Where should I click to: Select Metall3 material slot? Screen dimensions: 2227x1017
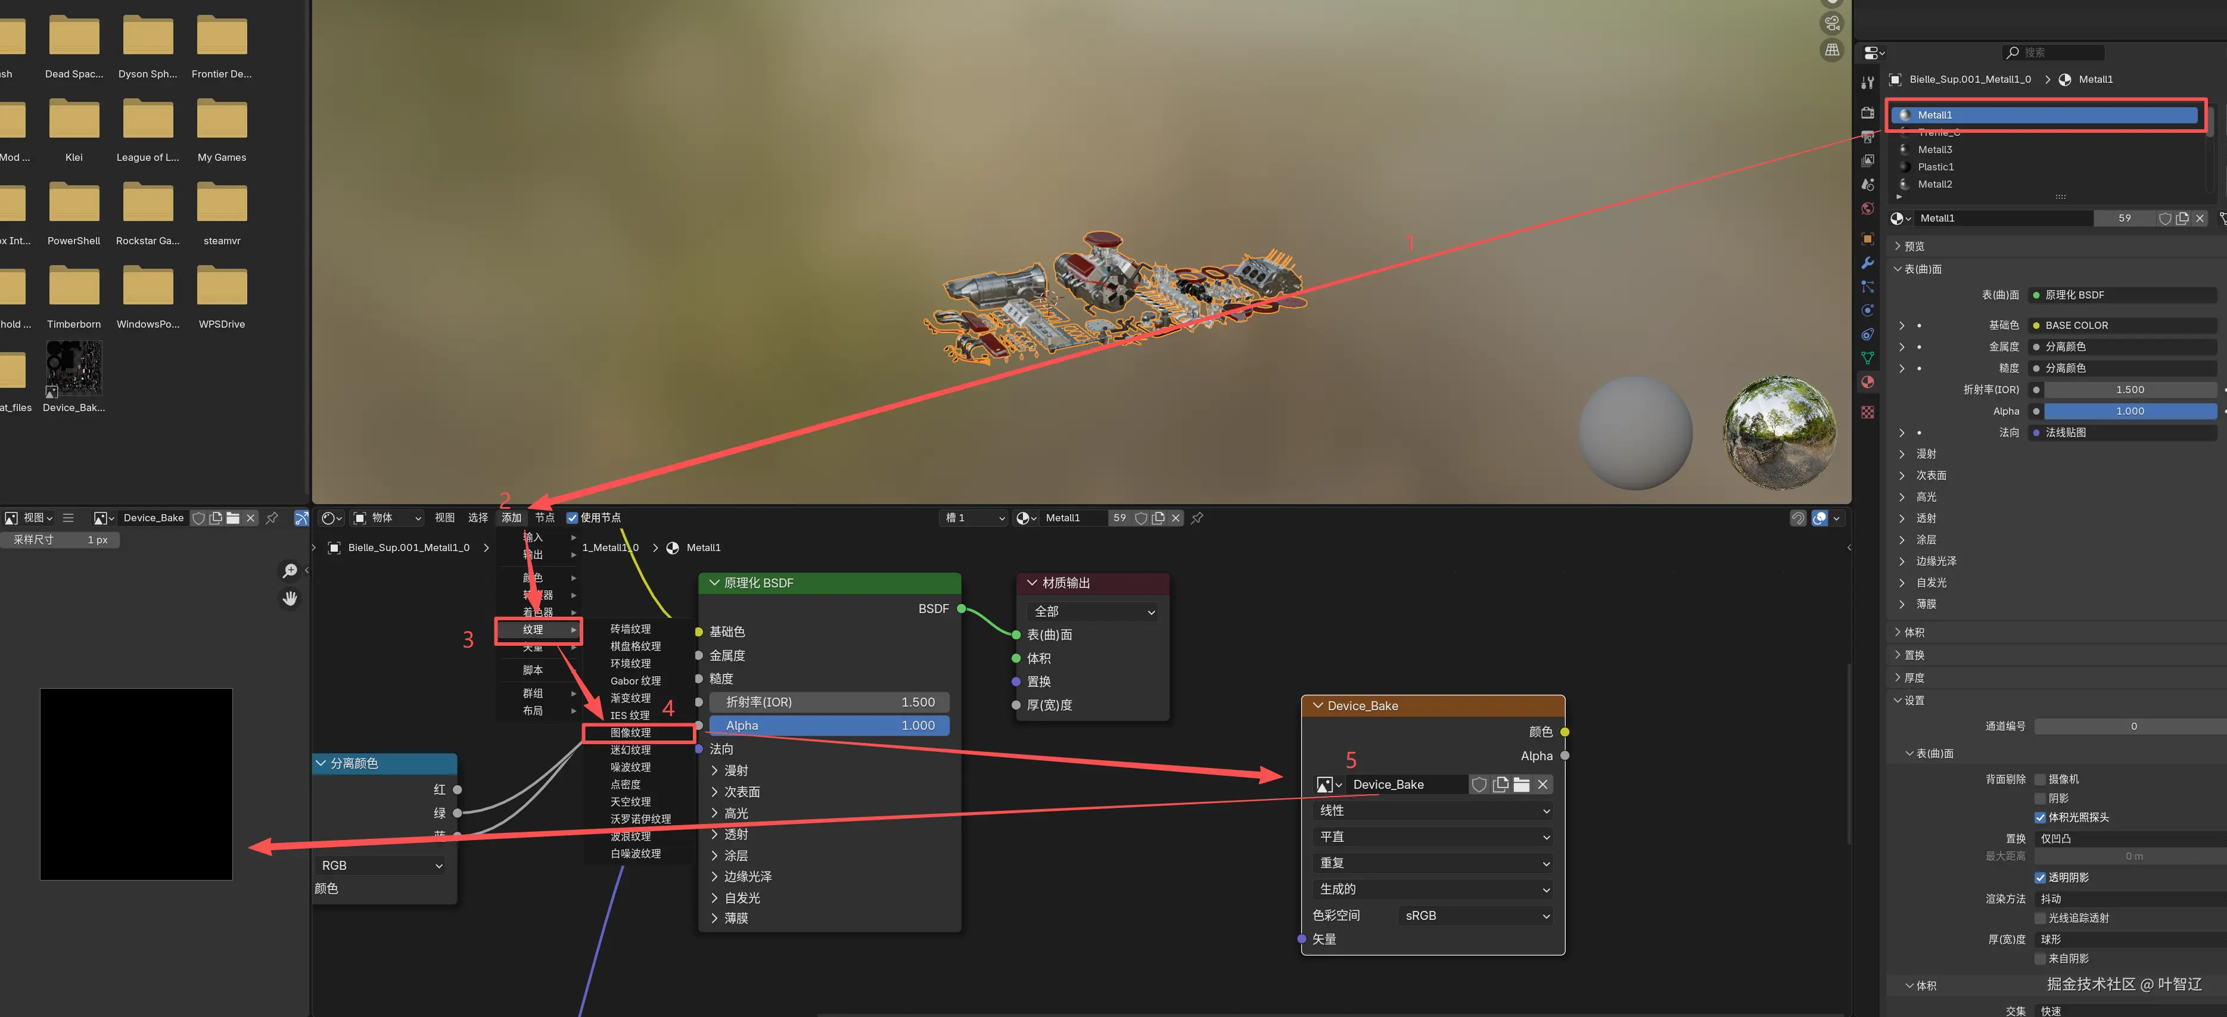[1935, 150]
